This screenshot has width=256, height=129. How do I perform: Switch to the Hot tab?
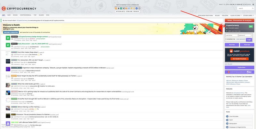tap(4, 15)
